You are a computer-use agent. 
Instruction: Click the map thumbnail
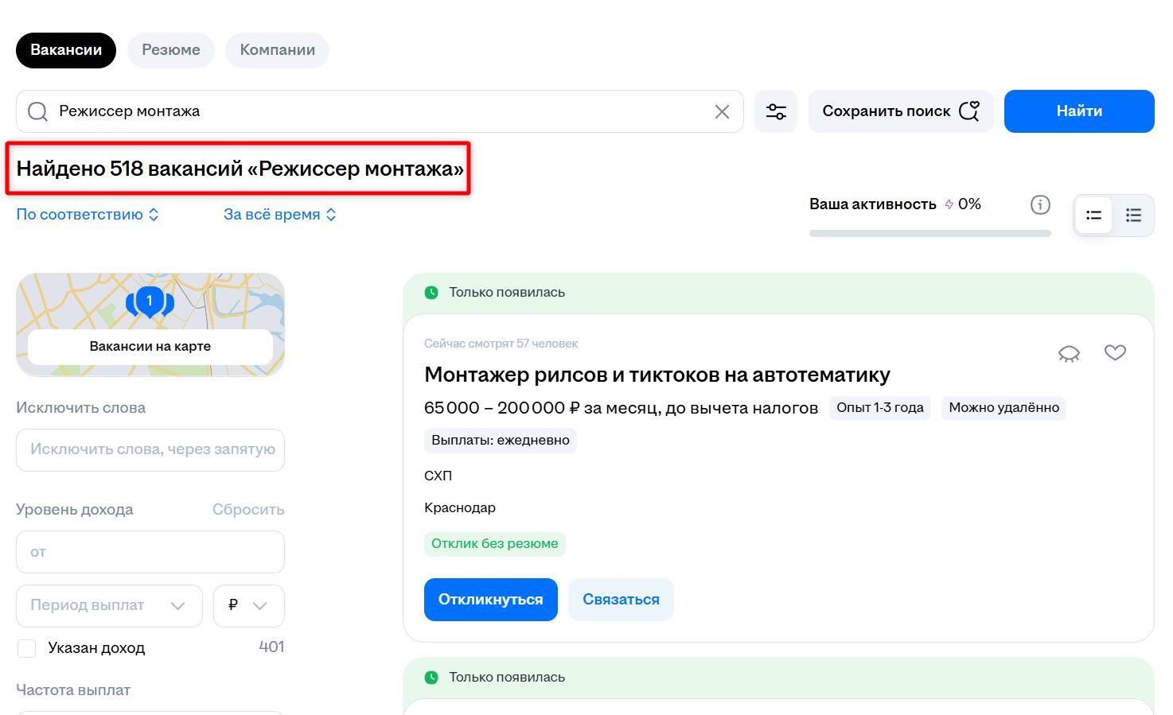click(x=150, y=324)
